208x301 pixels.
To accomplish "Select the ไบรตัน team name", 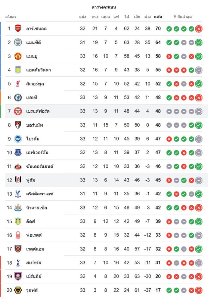I will (x=33, y=139).
